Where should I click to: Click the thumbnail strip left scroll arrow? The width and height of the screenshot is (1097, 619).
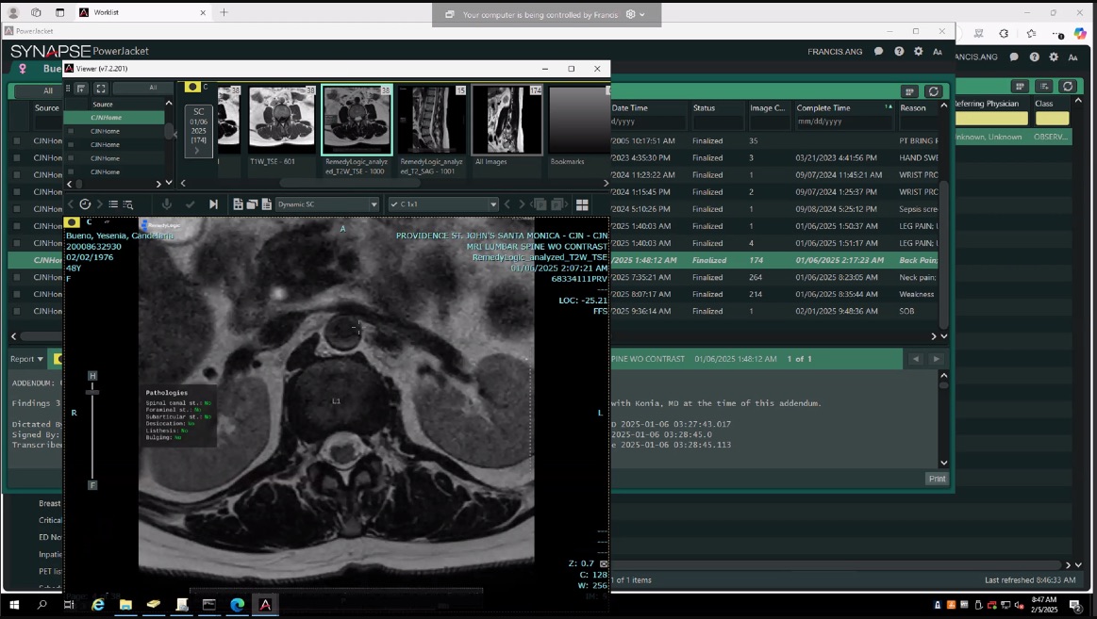click(x=183, y=183)
